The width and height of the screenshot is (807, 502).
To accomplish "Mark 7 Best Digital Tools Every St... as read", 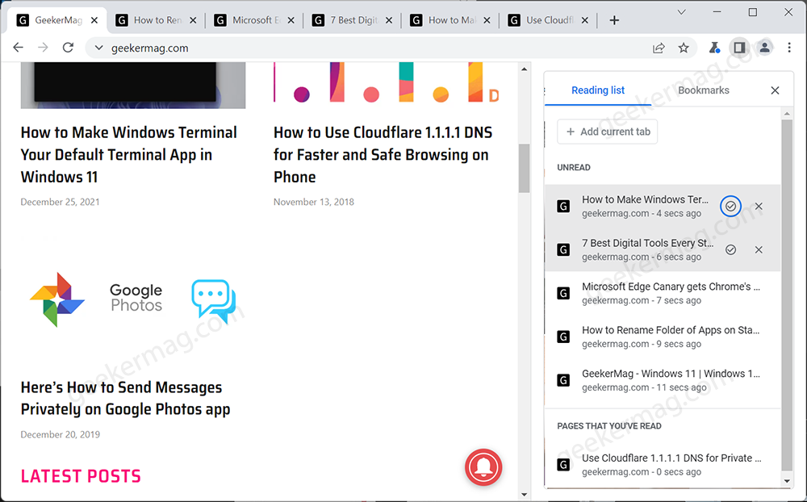I will 731,249.
